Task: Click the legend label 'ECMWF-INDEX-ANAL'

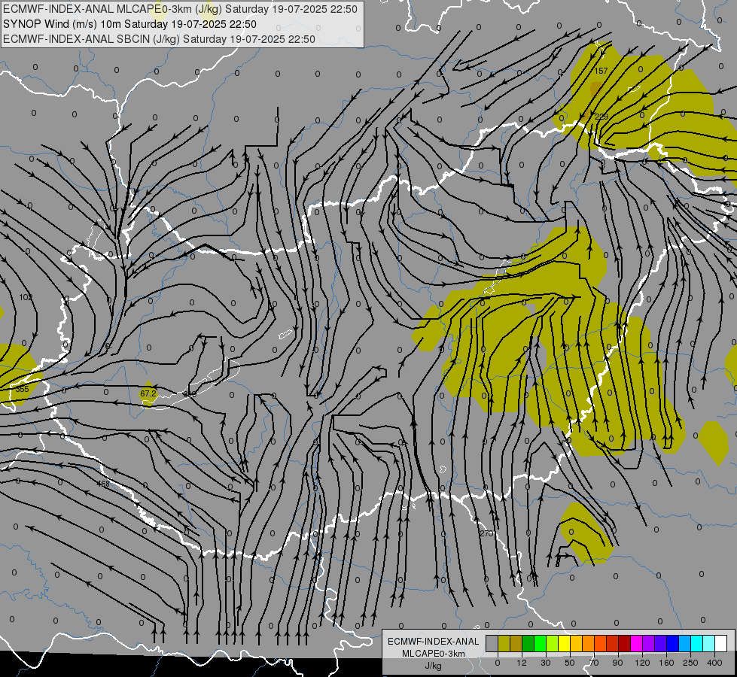Action: pos(434,642)
